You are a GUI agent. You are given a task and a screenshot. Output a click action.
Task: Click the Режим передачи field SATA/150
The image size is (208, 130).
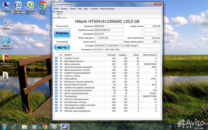coord(109,38)
